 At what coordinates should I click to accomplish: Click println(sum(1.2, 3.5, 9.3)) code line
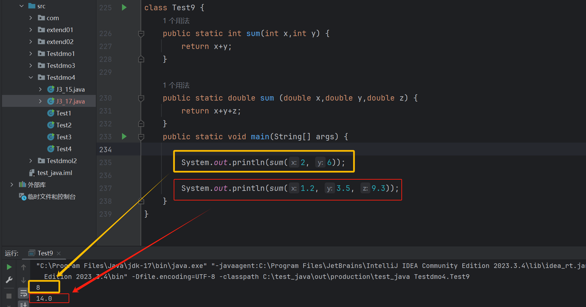(290, 188)
